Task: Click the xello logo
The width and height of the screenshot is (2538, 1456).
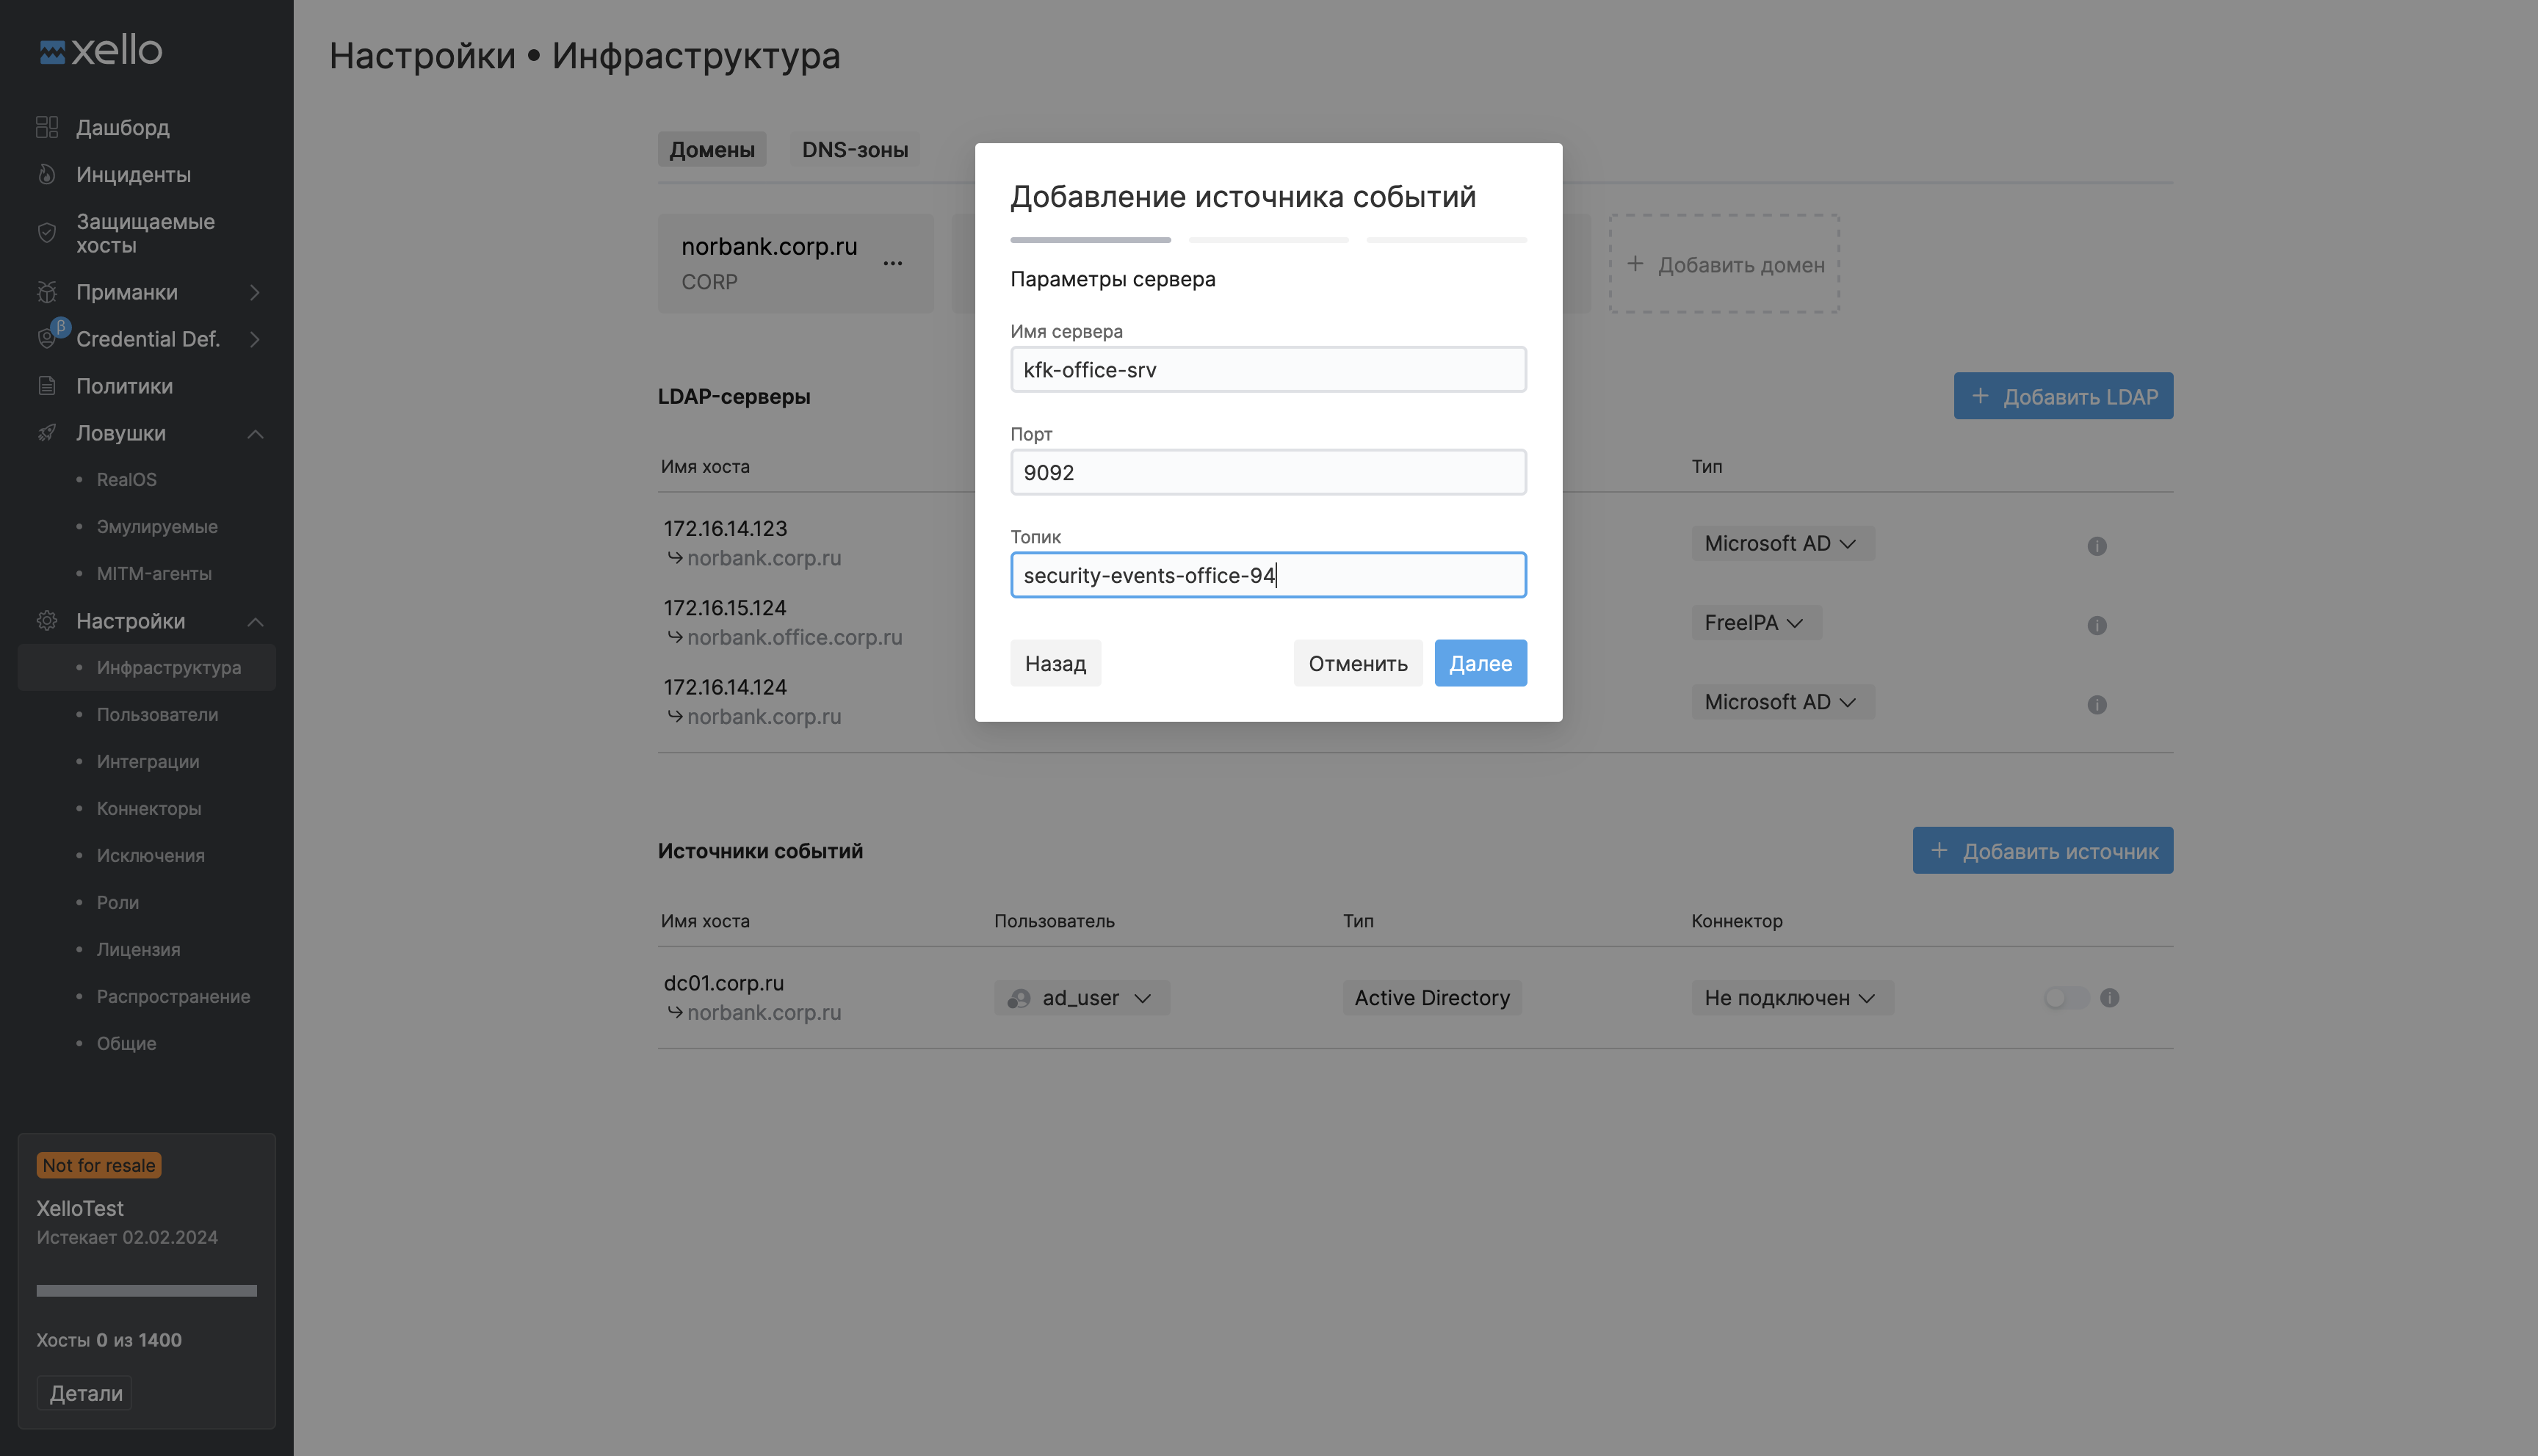Action: [100, 50]
